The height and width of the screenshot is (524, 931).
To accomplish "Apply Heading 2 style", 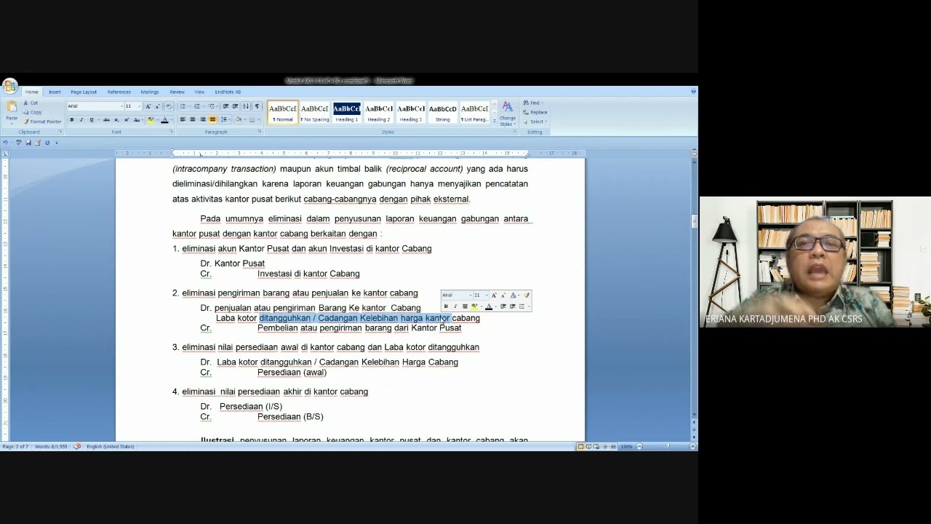I will [x=379, y=112].
